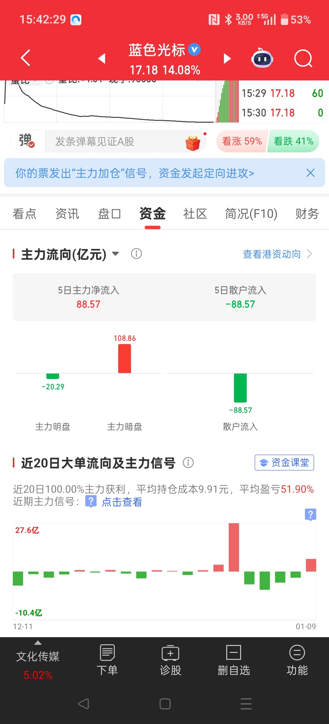Image resolution: width=329 pixels, height=724 pixels.
Task: Switch to next stock with right triangle
Action: point(227,59)
